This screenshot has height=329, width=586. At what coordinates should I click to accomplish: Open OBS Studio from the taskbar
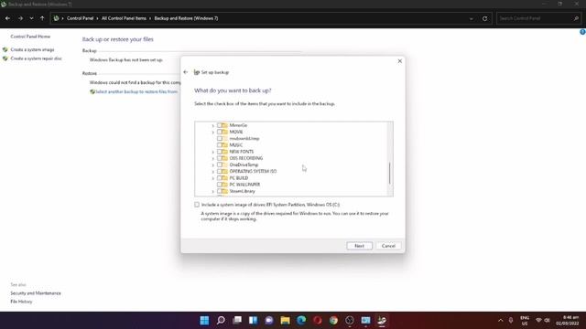tap(350, 321)
